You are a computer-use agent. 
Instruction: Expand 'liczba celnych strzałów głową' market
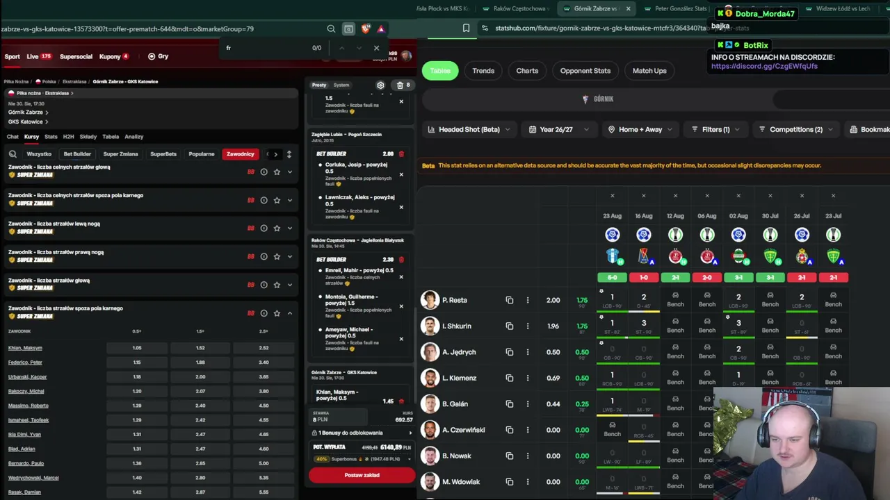tap(290, 172)
